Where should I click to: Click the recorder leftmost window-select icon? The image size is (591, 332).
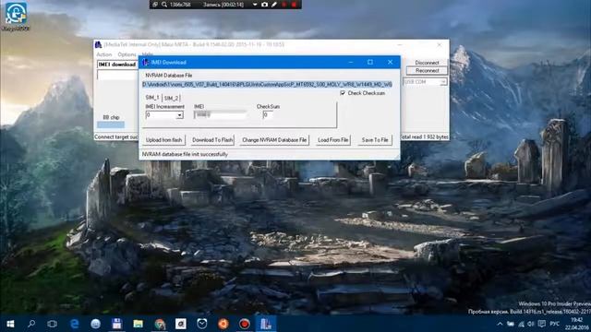[155, 5]
